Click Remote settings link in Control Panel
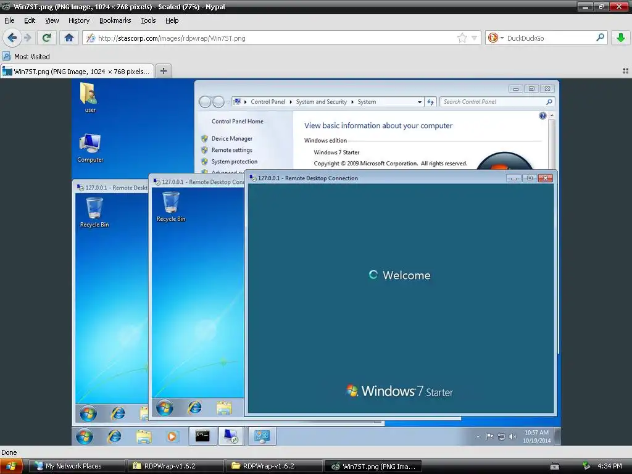 coord(232,150)
